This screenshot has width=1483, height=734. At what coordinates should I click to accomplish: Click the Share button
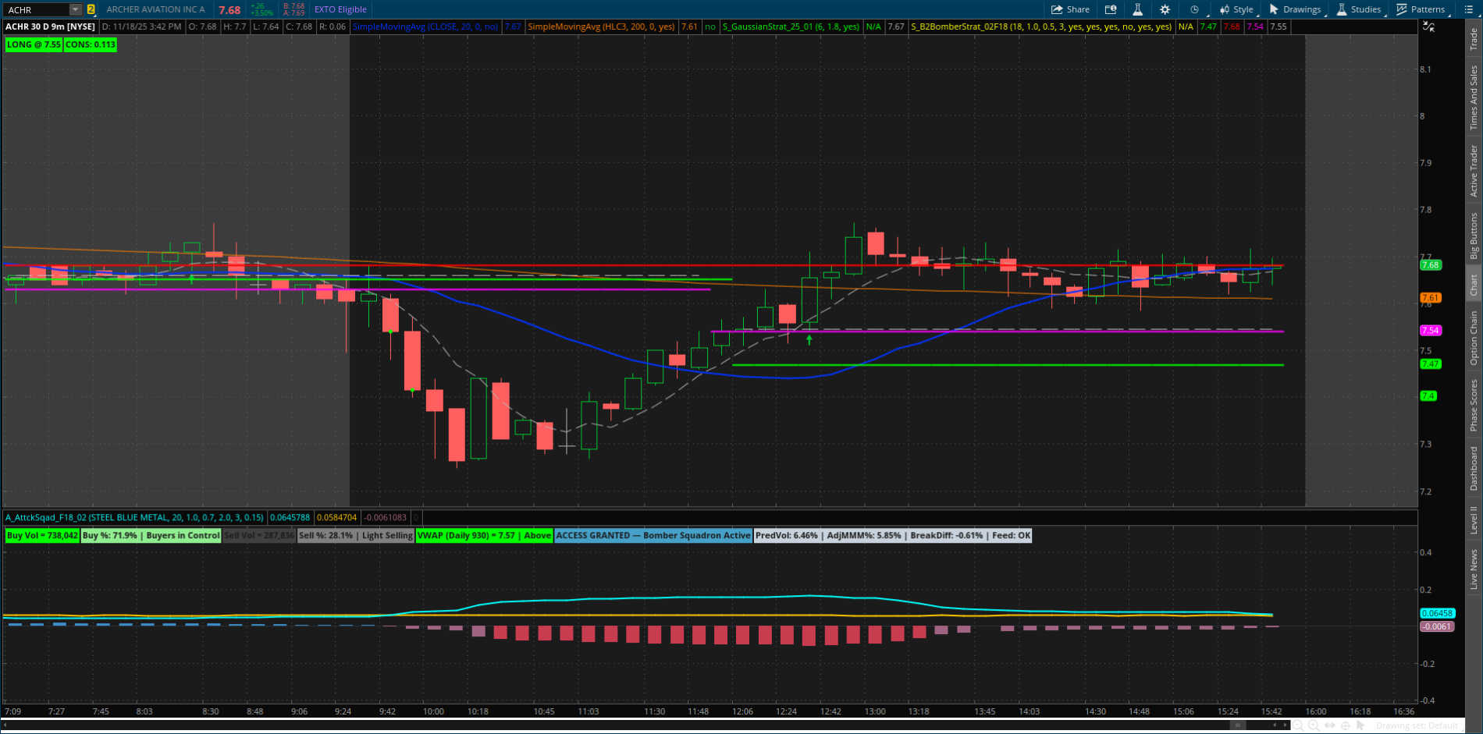[x=1070, y=9]
